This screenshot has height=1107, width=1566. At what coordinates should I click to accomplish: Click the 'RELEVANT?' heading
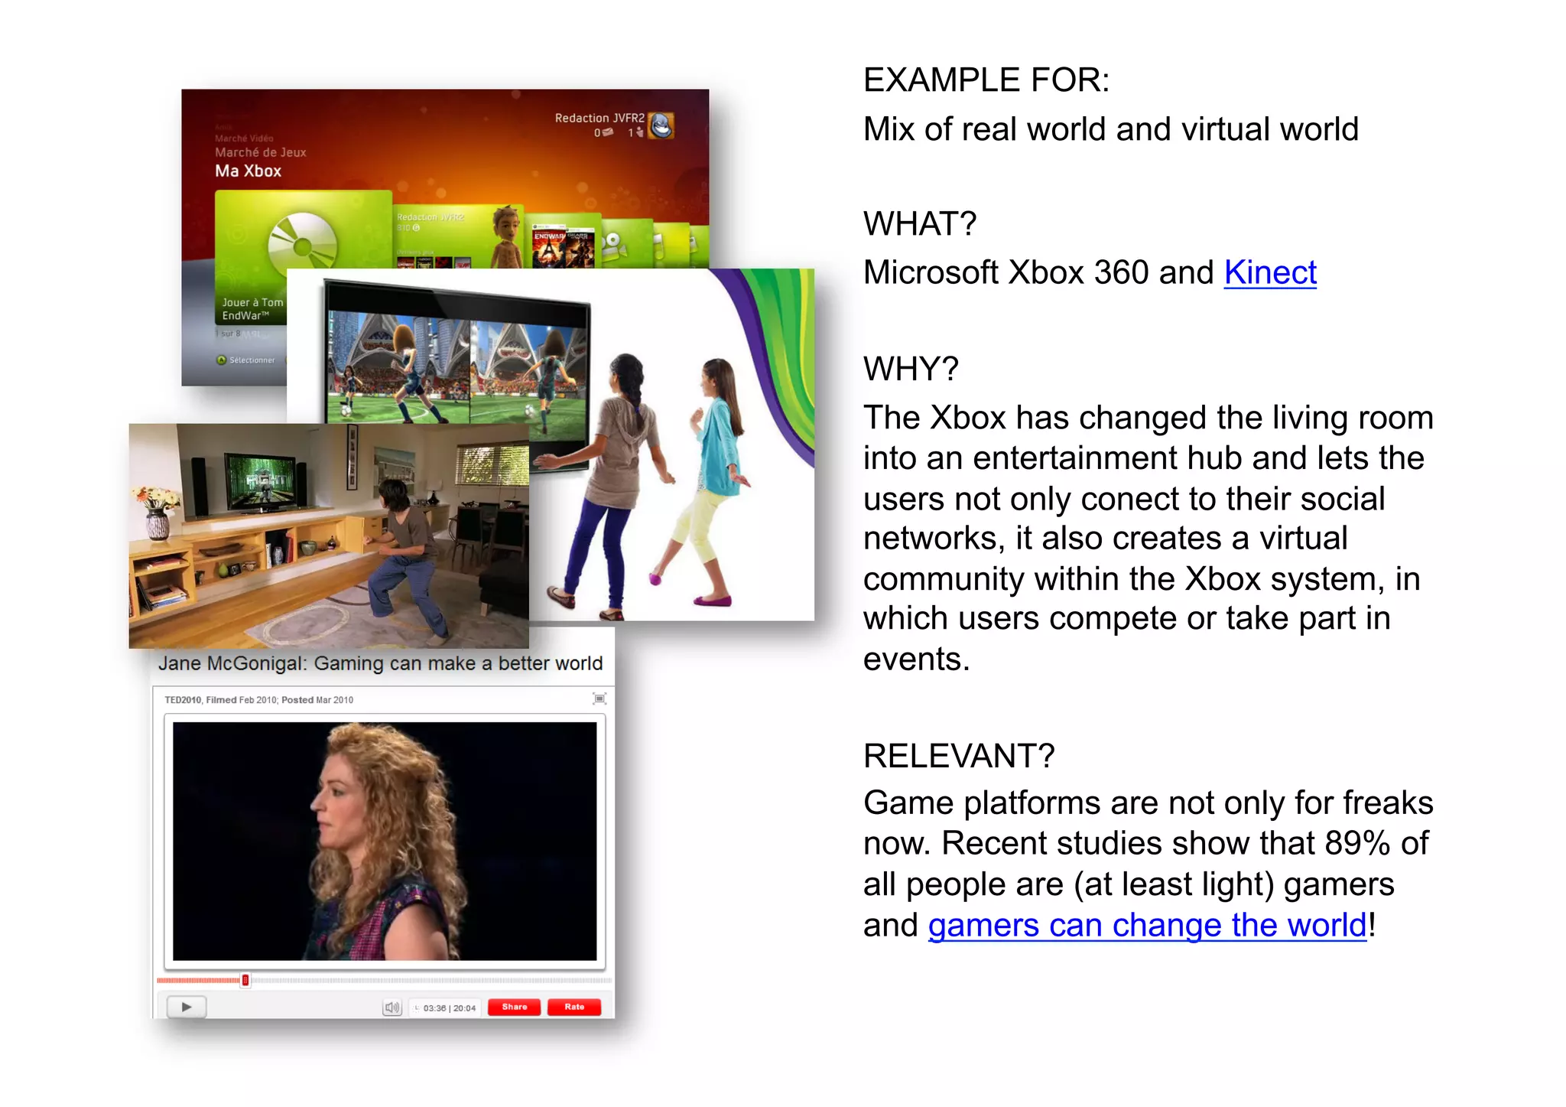coord(959,756)
